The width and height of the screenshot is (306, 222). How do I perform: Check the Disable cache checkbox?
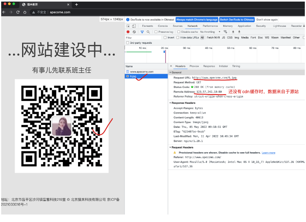[179, 32]
